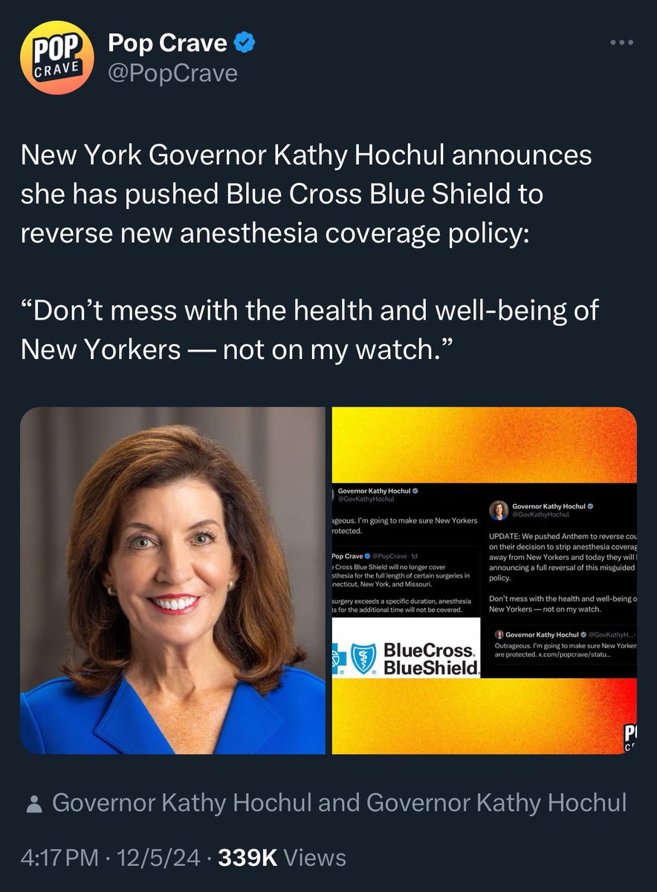Screen dimensions: 657x892
Task: Tap the Pop Crave display name
Action: (168, 44)
